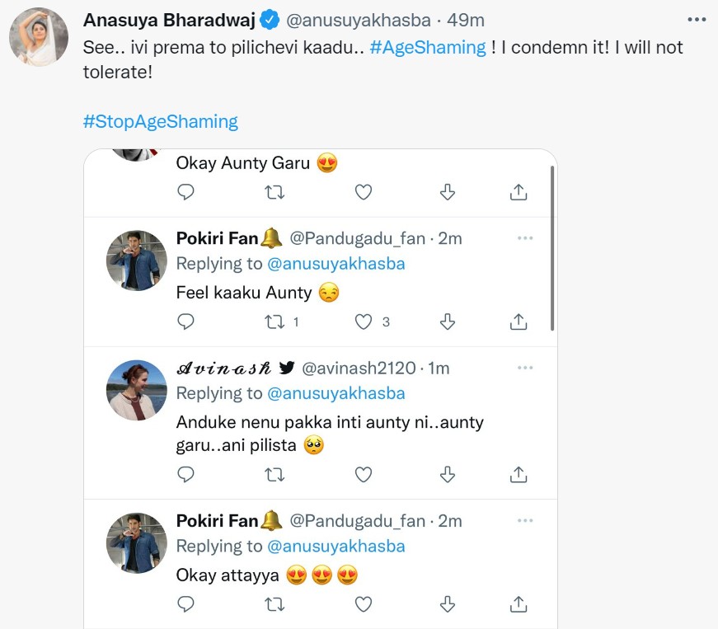The width and height of the screenshot is (718, 629).
Task: Click the embedded replies scrollbar
Action: [551, 247]
